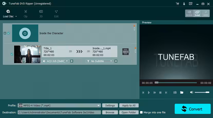Collapse the Inside the Character disc tree
This screenshot has height=118, width=213.
(5, 33)
